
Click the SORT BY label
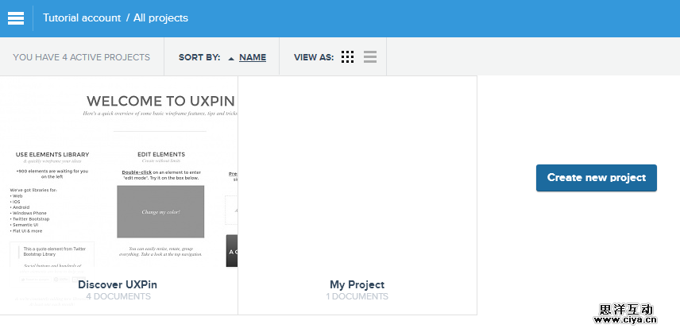[x=199, y=57]
